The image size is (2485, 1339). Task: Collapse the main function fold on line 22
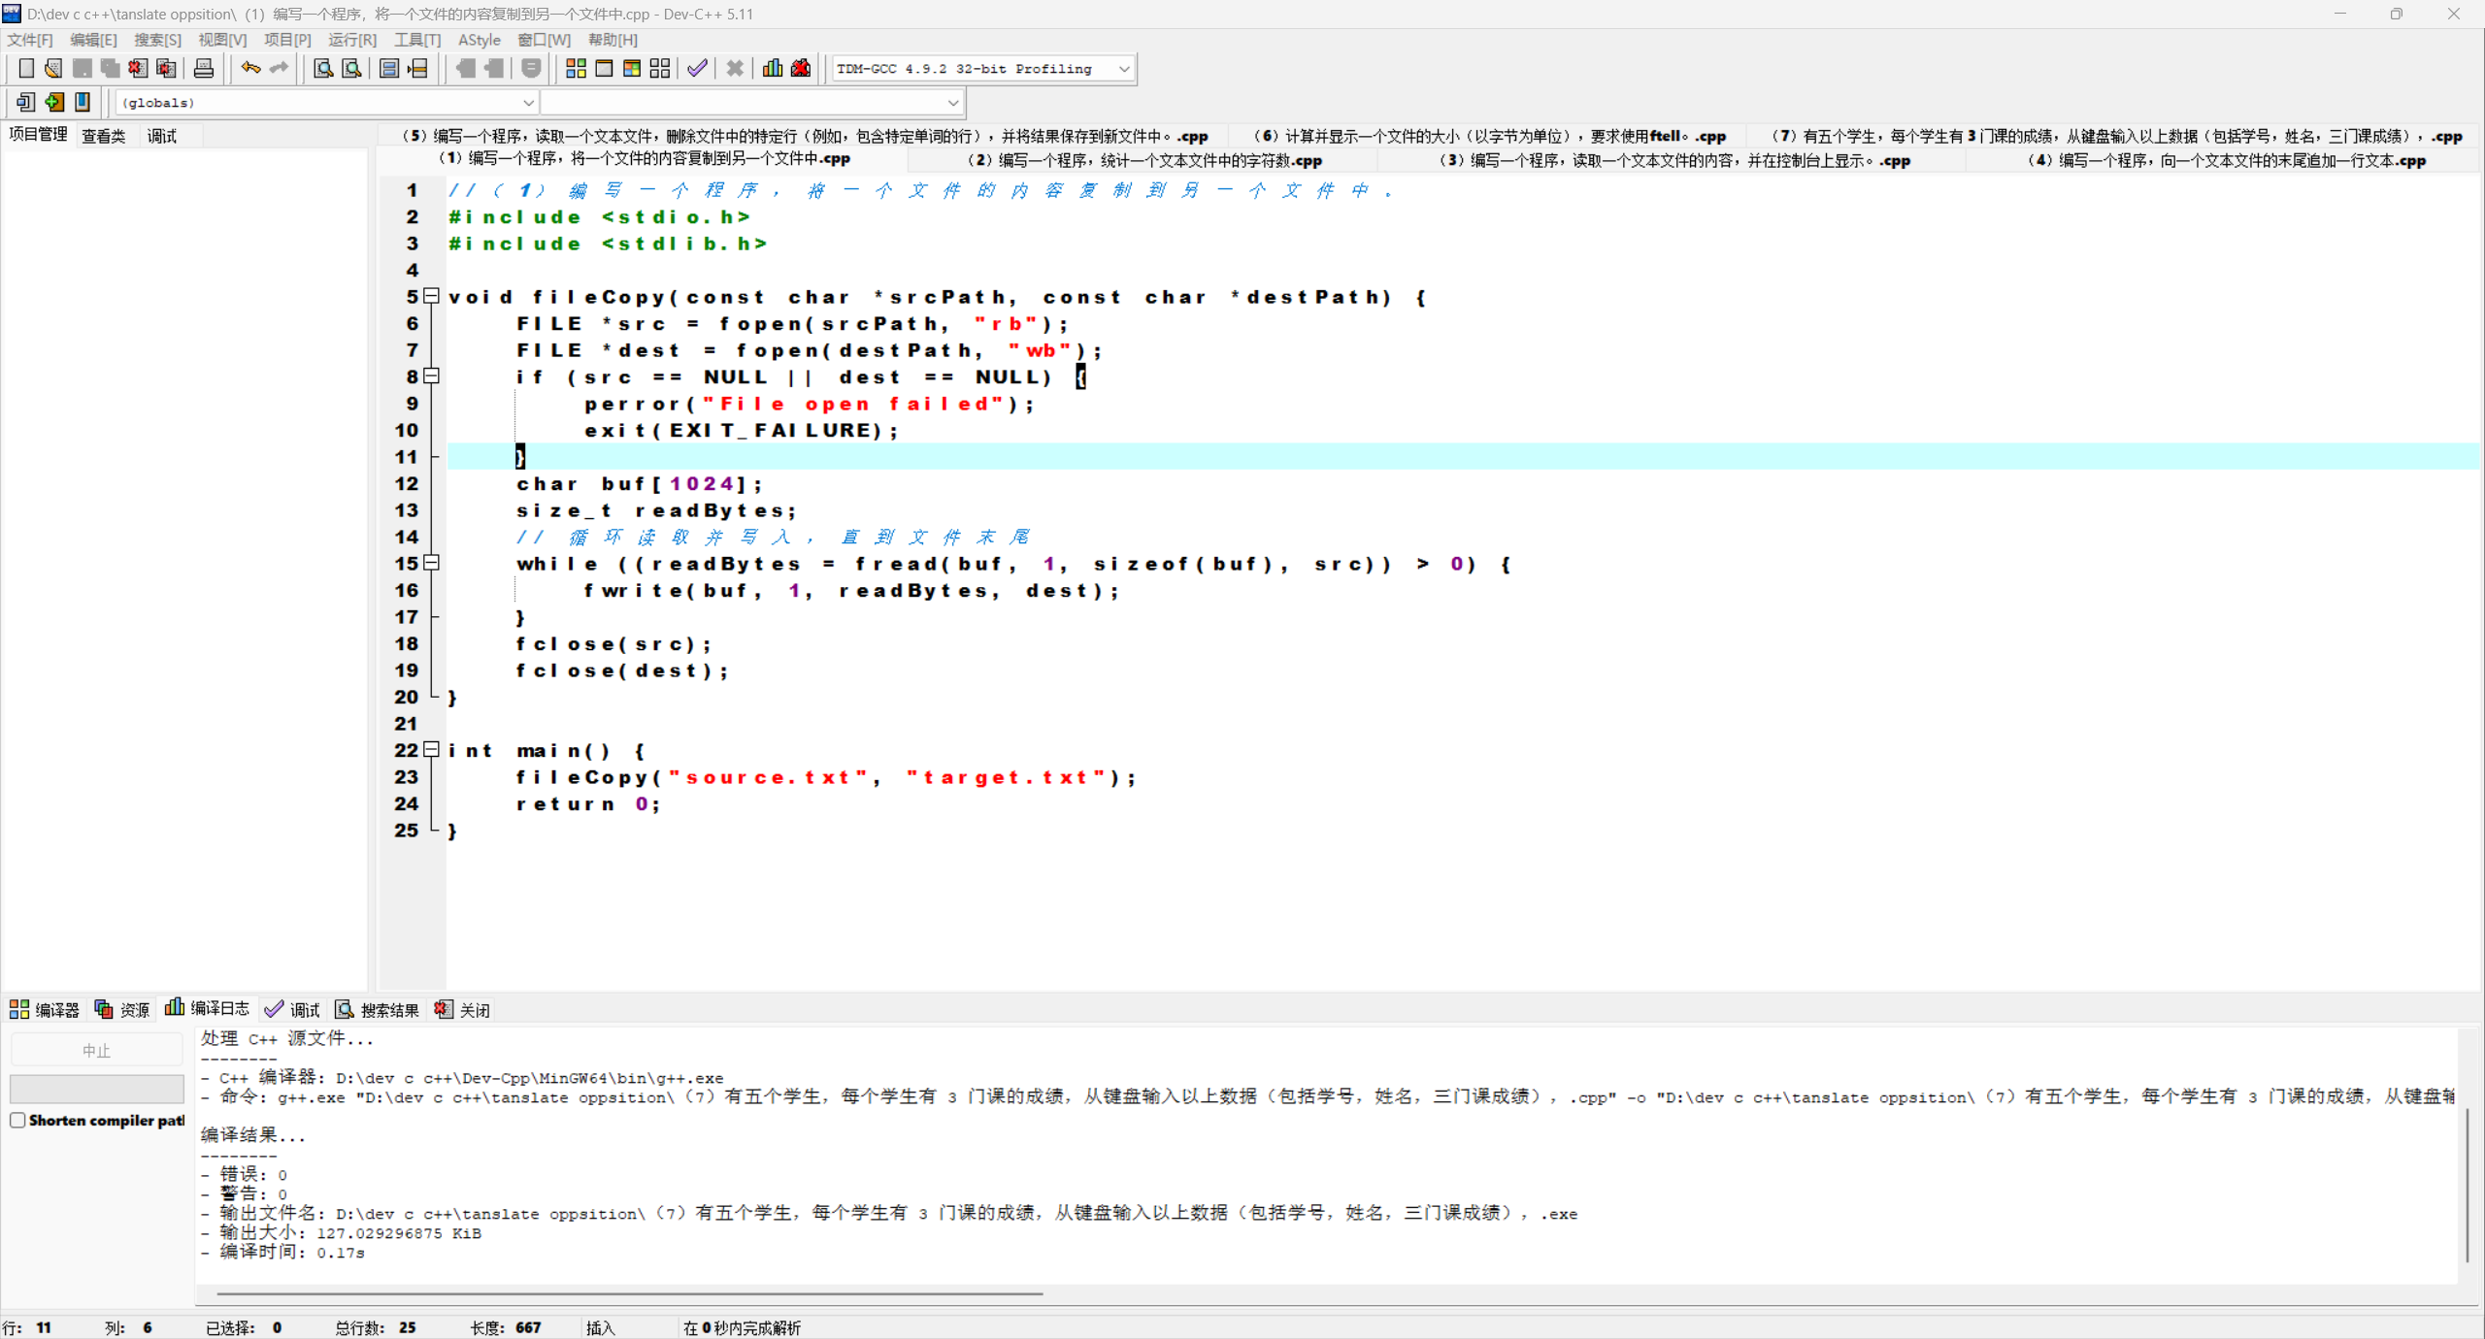pyautogui.click(x=432, y=749)
